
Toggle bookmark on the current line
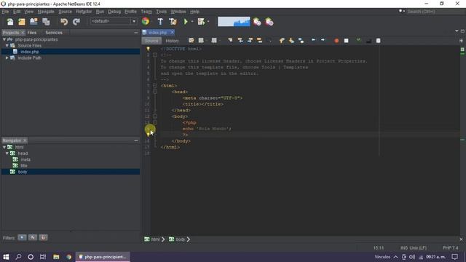(301, 41)
